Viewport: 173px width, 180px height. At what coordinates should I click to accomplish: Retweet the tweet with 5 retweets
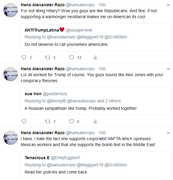pyautogui.click(x=47, y=57)
